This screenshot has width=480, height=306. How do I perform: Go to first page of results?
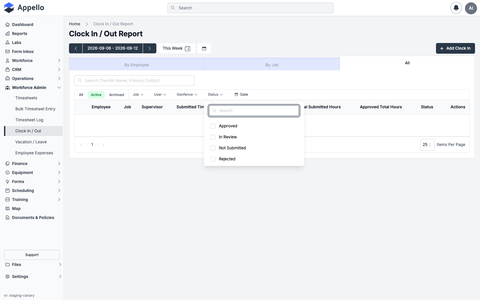[x=81, y=145]
